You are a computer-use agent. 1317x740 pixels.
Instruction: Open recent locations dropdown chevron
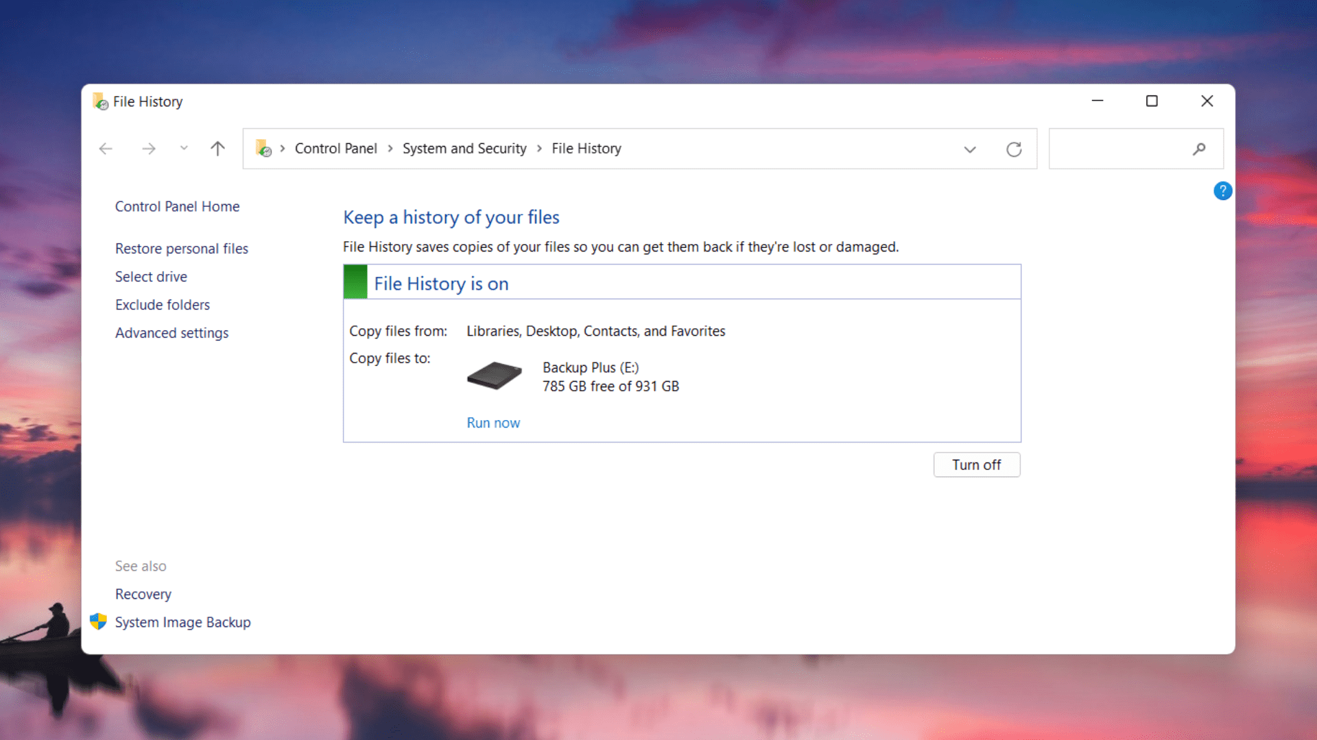coord(183,148)
